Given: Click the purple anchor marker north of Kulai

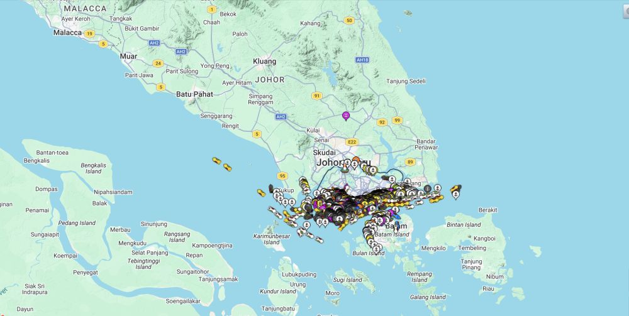Looking at the screenshot, I should pos(345,116).
